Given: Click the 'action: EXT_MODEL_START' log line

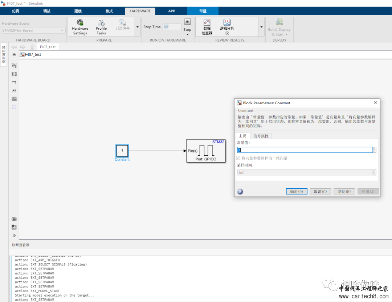Looking at the screenshot, I should 37,291.
